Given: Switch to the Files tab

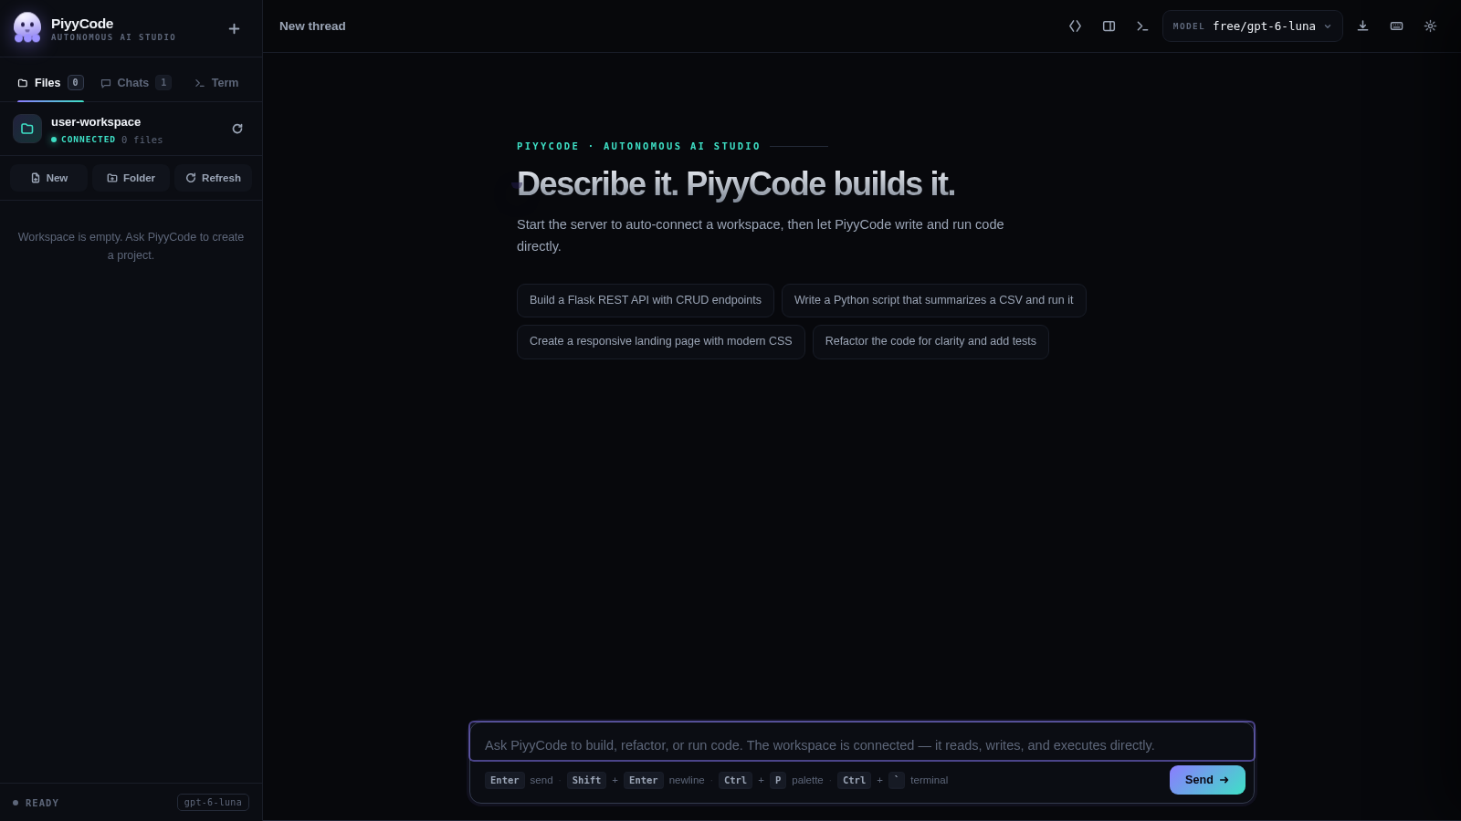Looking at the screenshot, I should point(50,83).
